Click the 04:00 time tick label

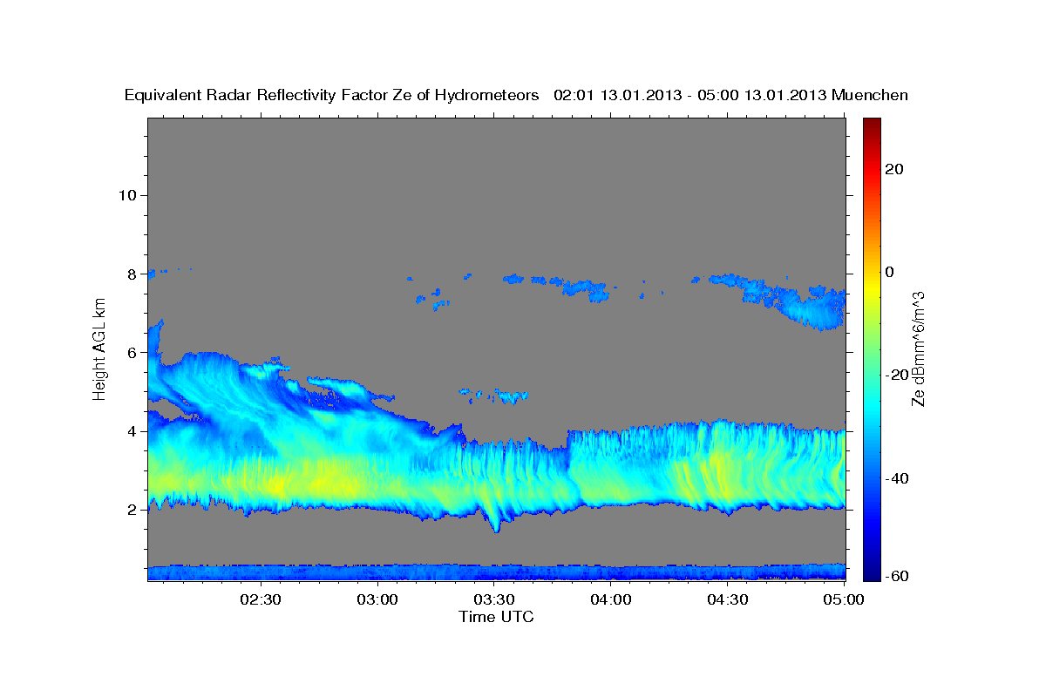pos(611,599)
